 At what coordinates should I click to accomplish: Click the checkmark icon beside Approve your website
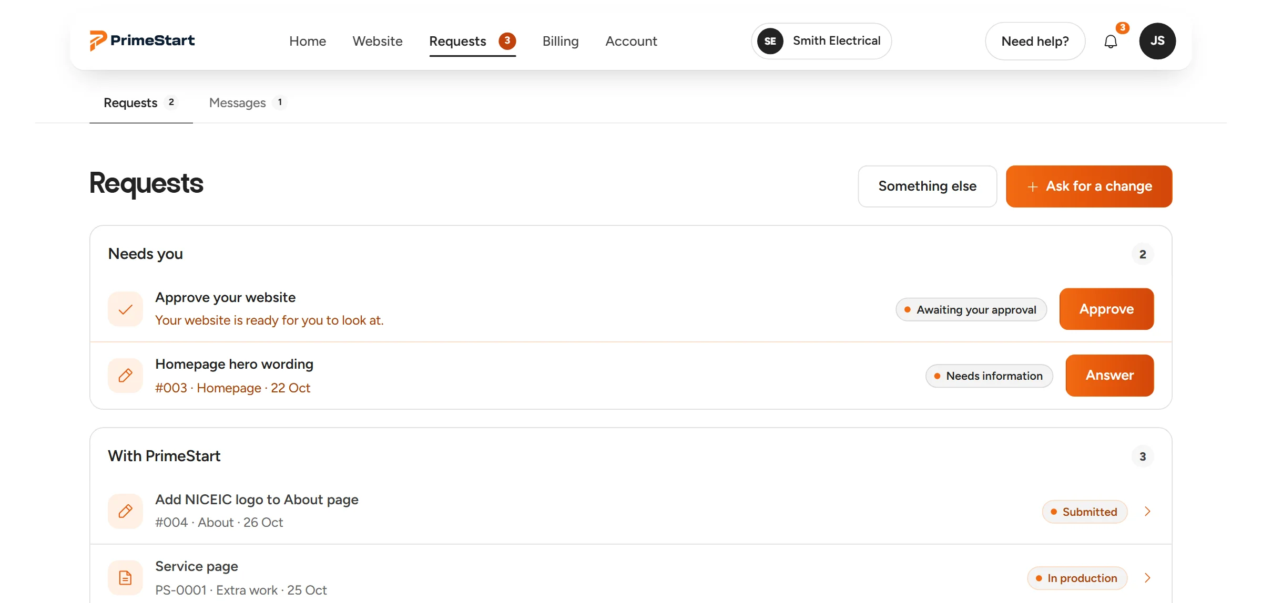pyautogui.click(x=125, y=309)
